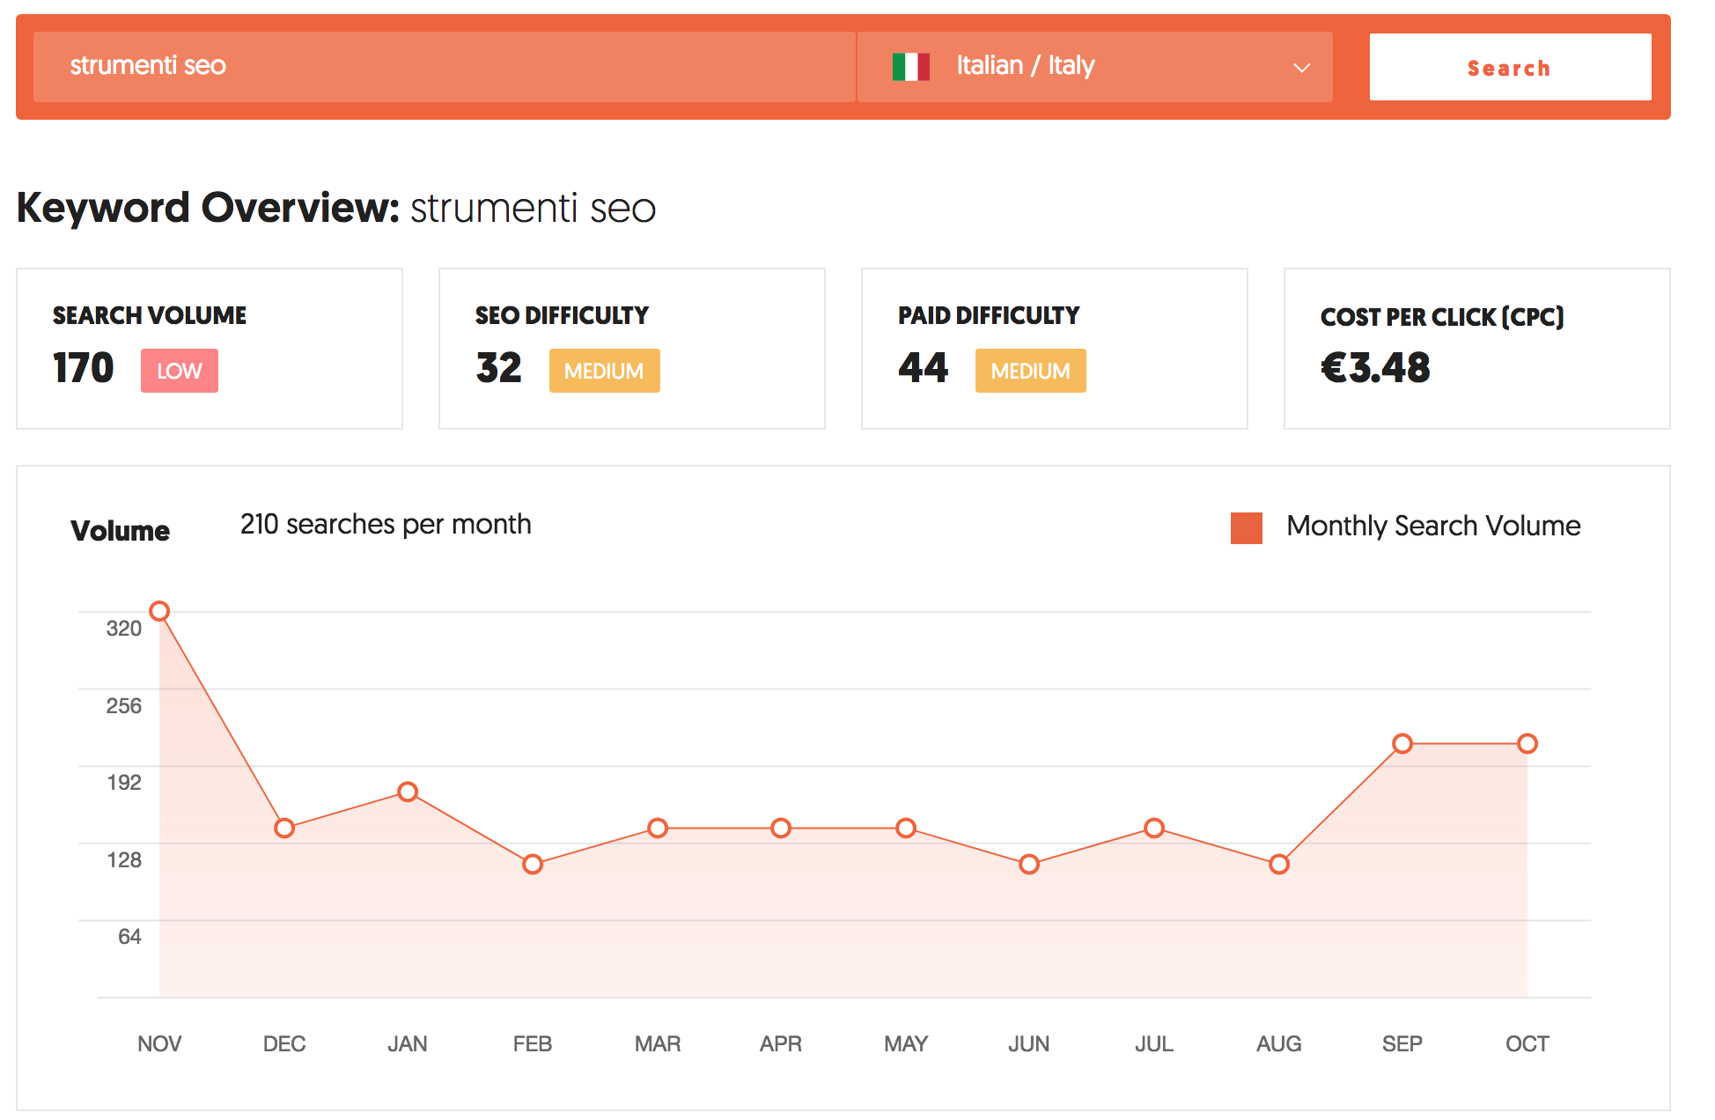Viewport: 1715px width, 1120px height.
Task: Click the Monthly Search Volume legend swatch
Action: [1246, 528]
